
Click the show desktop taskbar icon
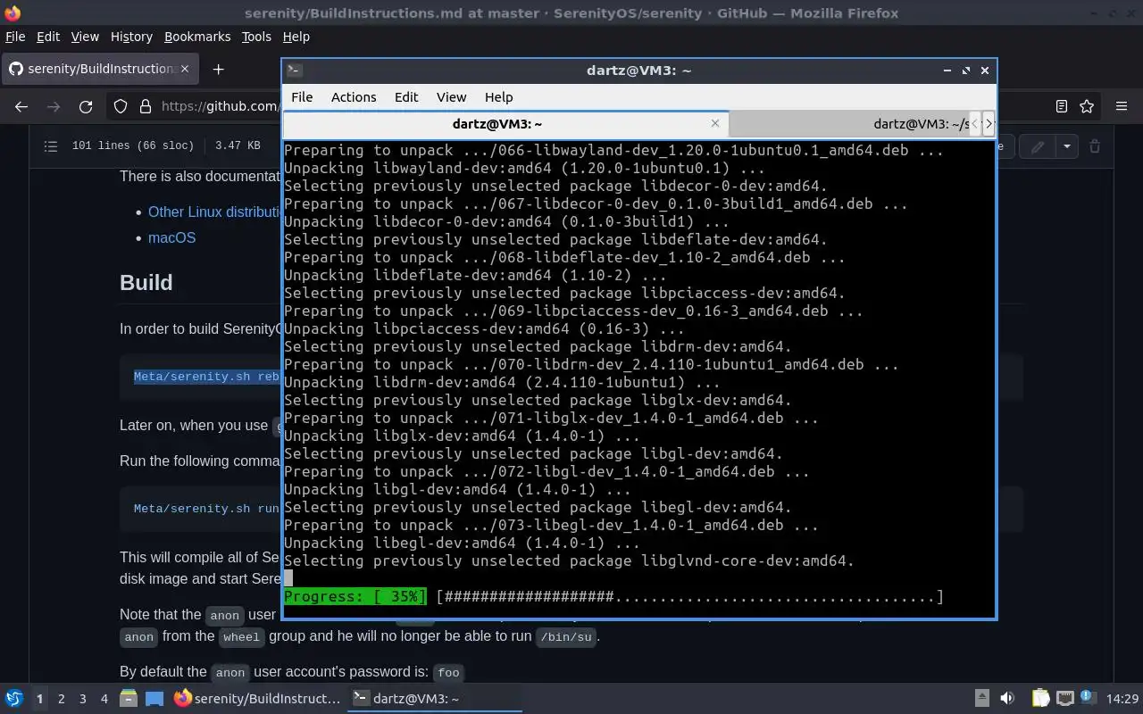click(x=154, y=698)
